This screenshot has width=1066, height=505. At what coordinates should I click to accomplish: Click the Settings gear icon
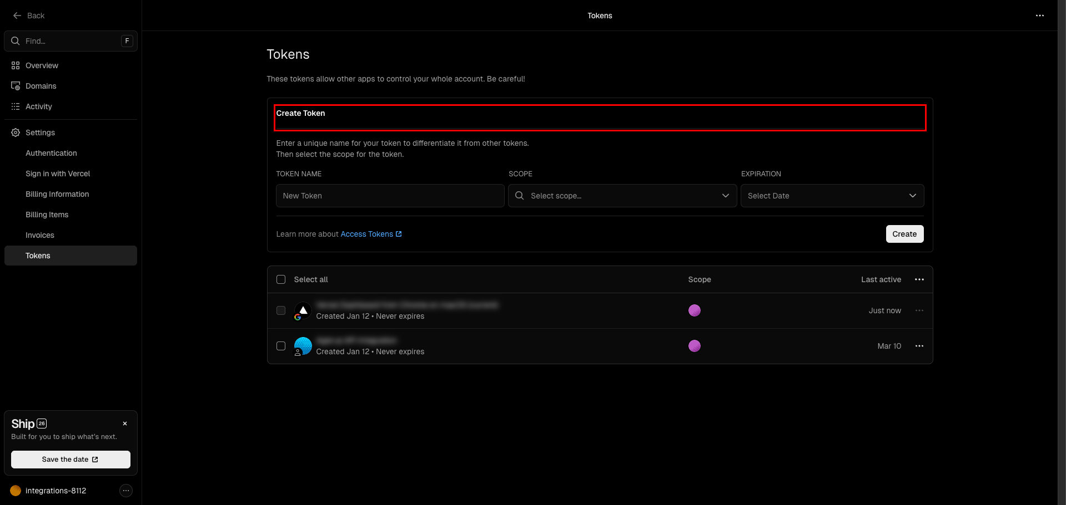coord(16,132)
